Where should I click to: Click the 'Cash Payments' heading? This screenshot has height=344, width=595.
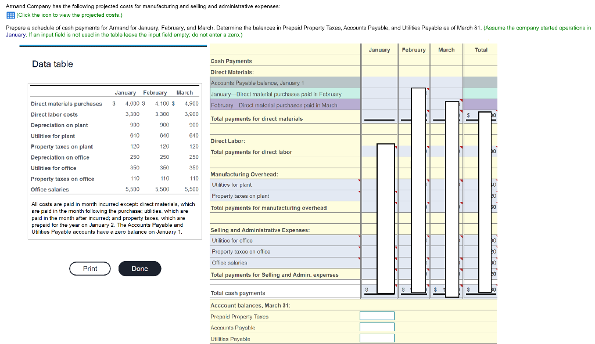[x=231, y=61]
